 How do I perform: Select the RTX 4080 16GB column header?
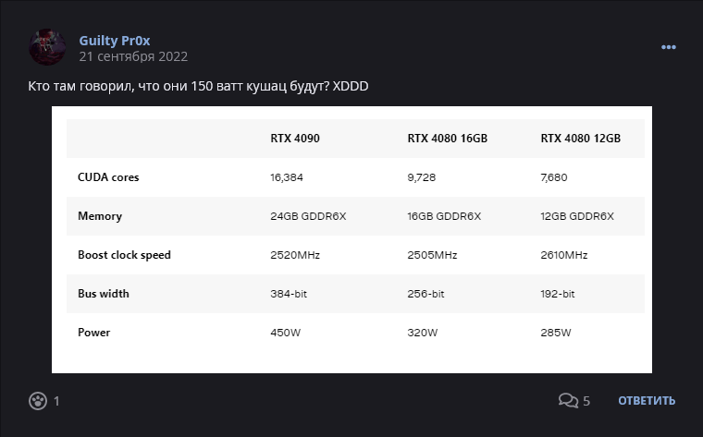(447, 139)
